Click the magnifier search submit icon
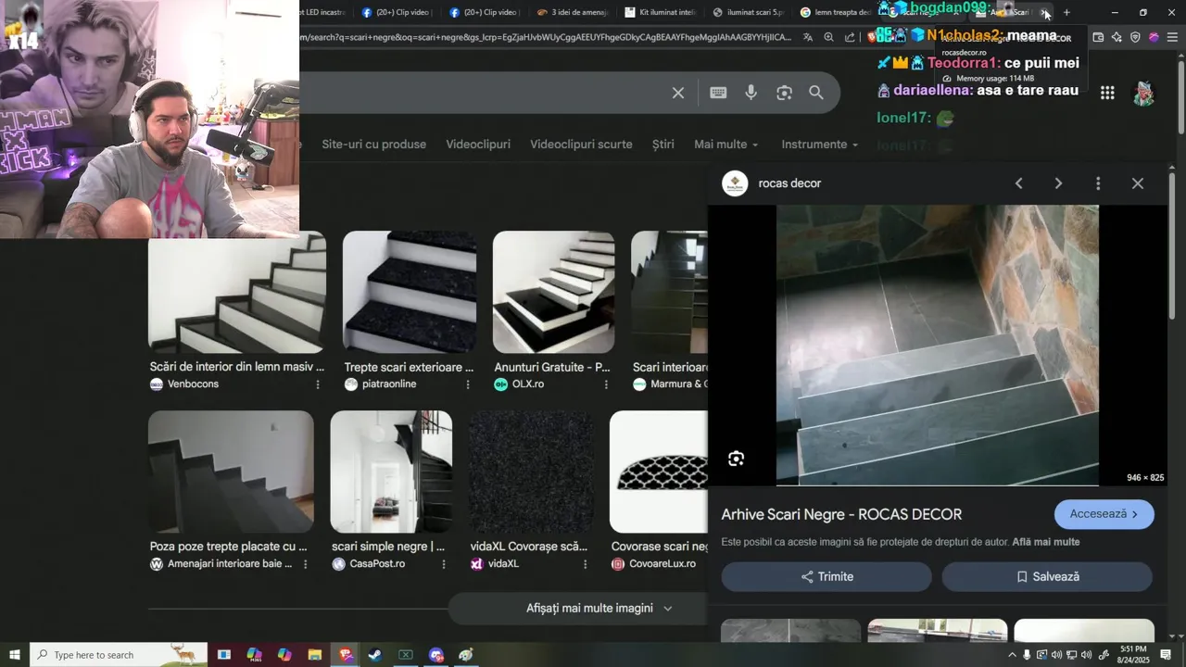 (x=816, y=93)
